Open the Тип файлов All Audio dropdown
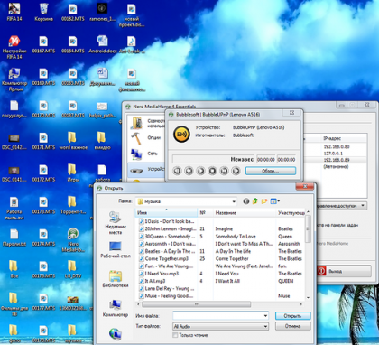The height and width of the screenshot is (345, 379). pos(265,326)
